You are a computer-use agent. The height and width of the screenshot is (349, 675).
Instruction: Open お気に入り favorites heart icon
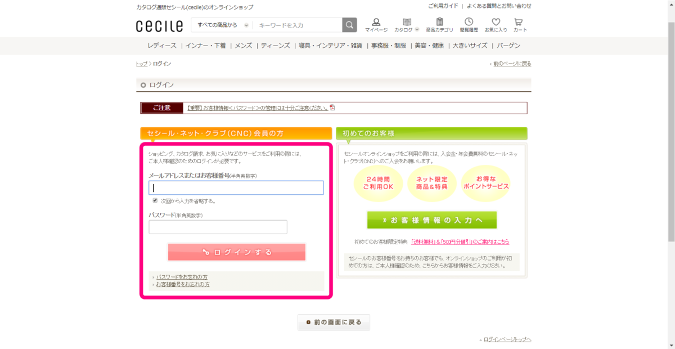(x=496, y=25)
